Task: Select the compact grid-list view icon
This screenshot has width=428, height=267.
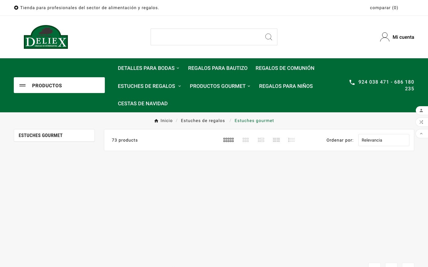Action: pyautogui.click(x=276, y=140)
